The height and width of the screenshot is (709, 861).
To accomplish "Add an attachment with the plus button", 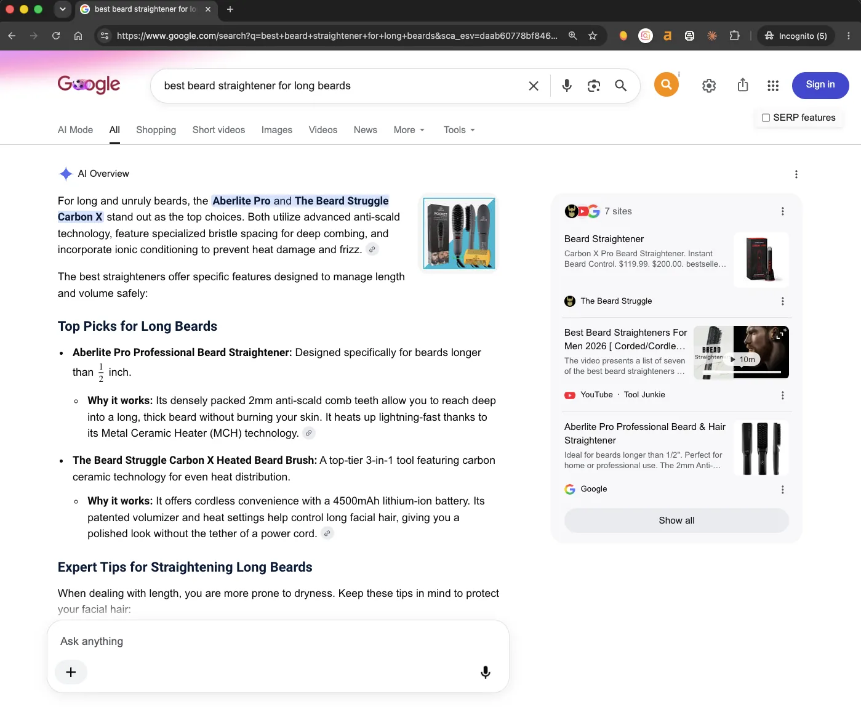I will tap(71, 672).
